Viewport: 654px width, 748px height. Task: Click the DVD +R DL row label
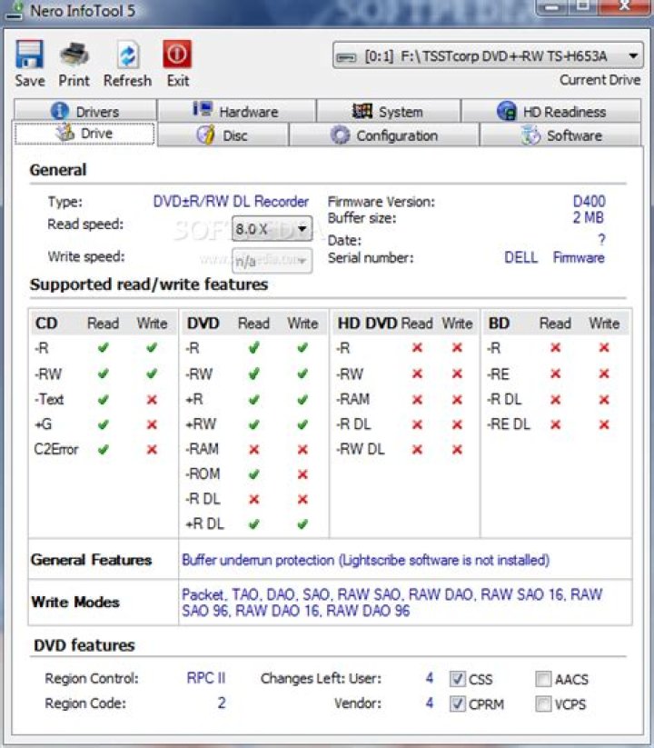point(204,524)
